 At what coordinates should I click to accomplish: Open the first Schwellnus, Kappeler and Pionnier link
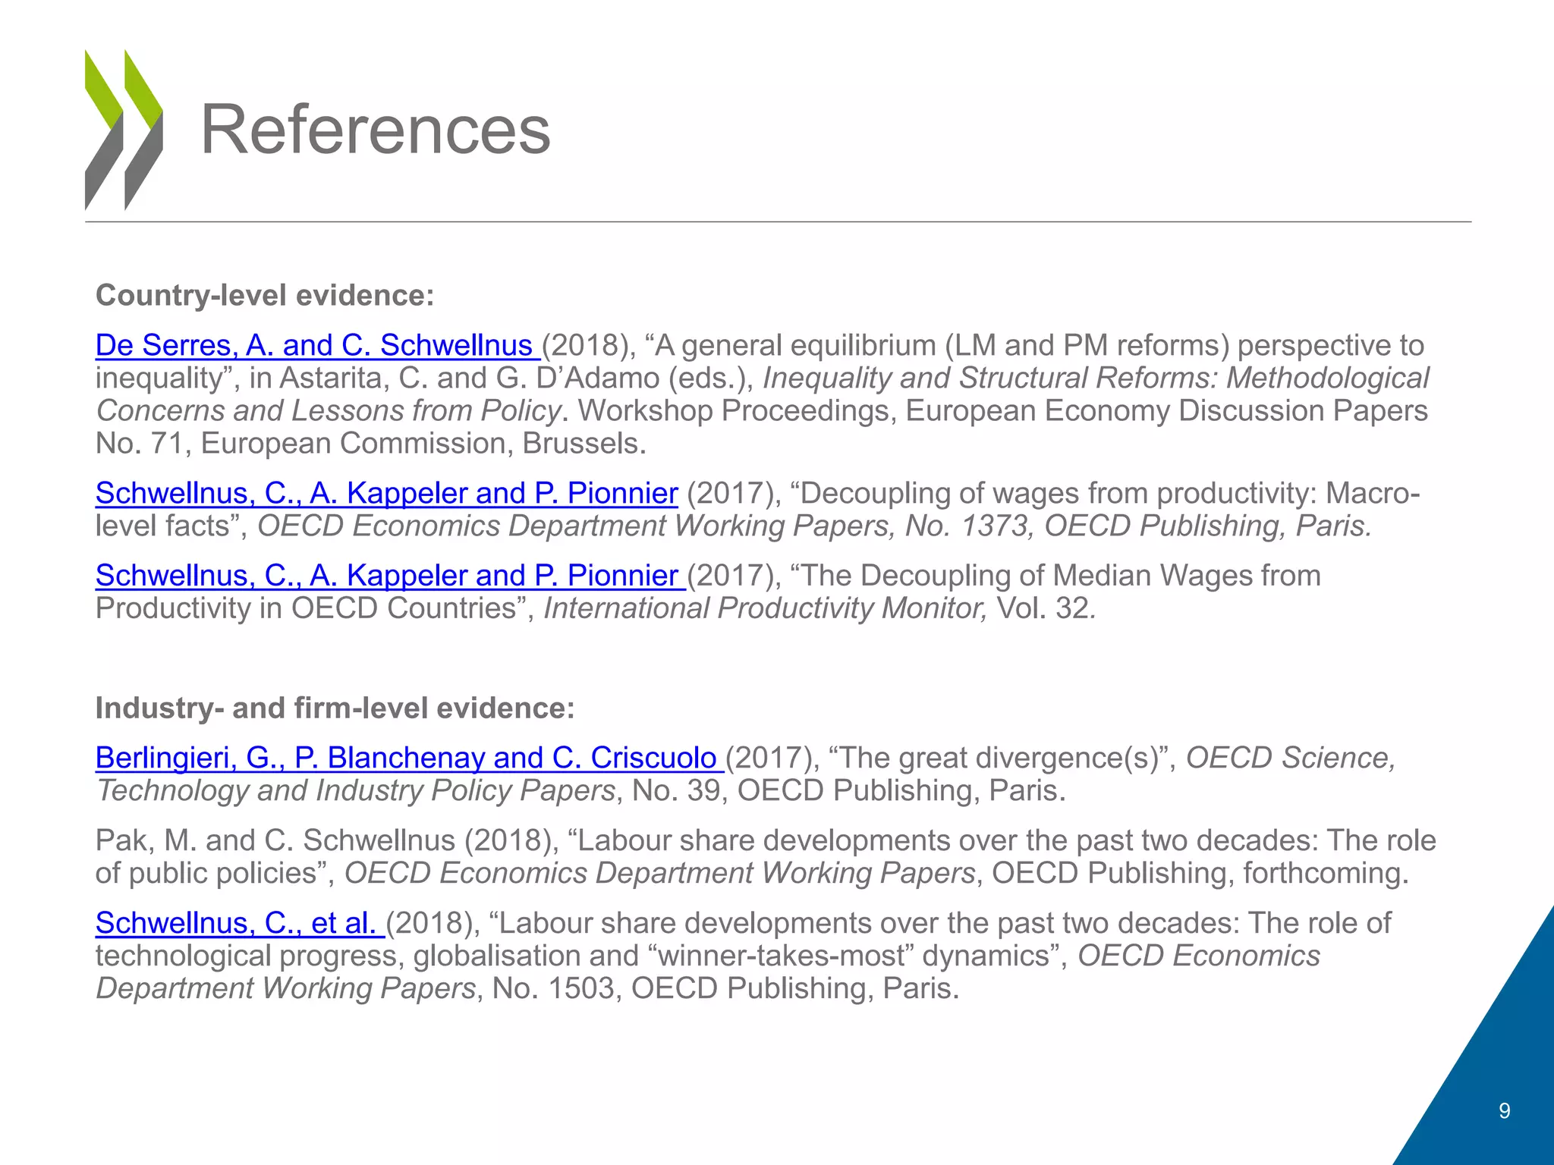tap(386, 493)
